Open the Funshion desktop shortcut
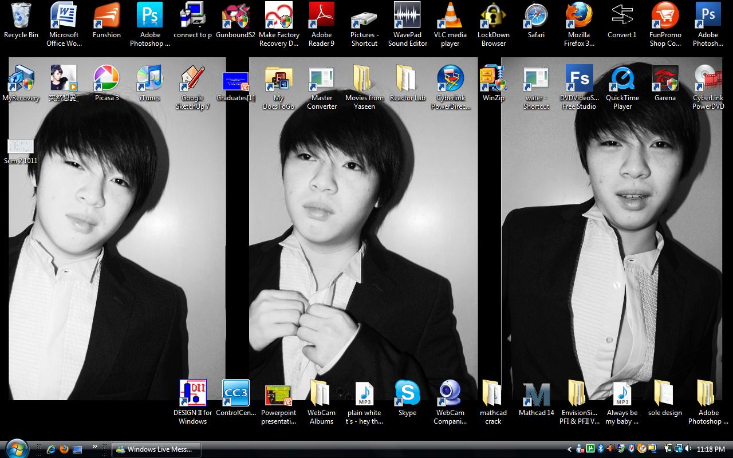 107,22
